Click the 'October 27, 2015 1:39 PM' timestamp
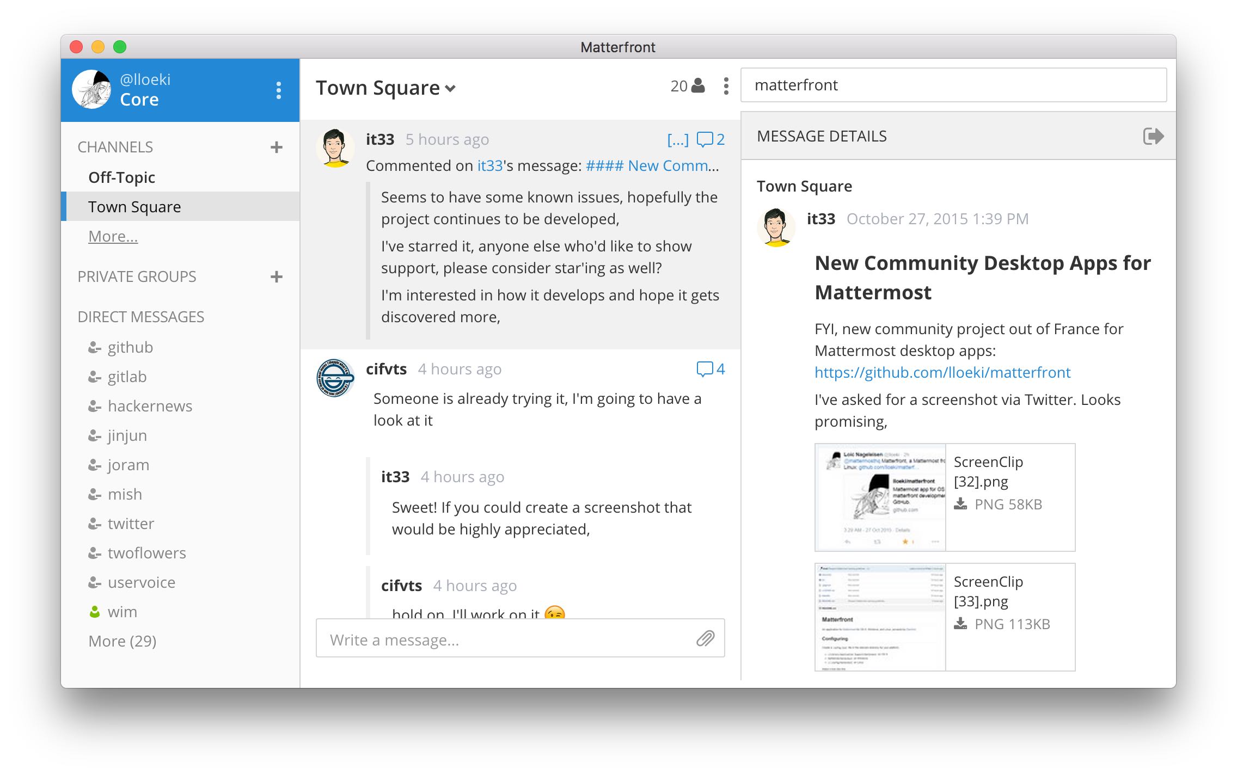This screenshot has height=775, width=1237. click(938, 219)
